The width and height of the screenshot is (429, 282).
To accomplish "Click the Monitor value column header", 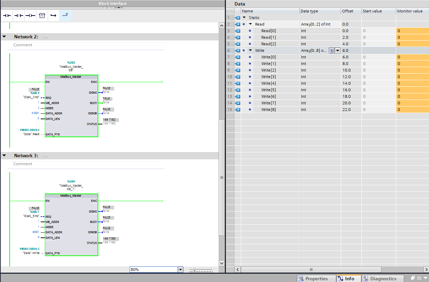I will coord(410,11).
